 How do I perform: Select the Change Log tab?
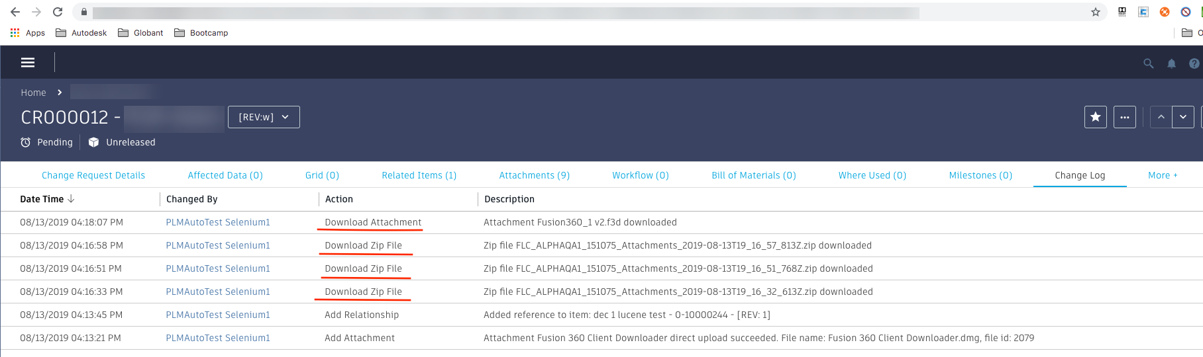(1080, 175)
